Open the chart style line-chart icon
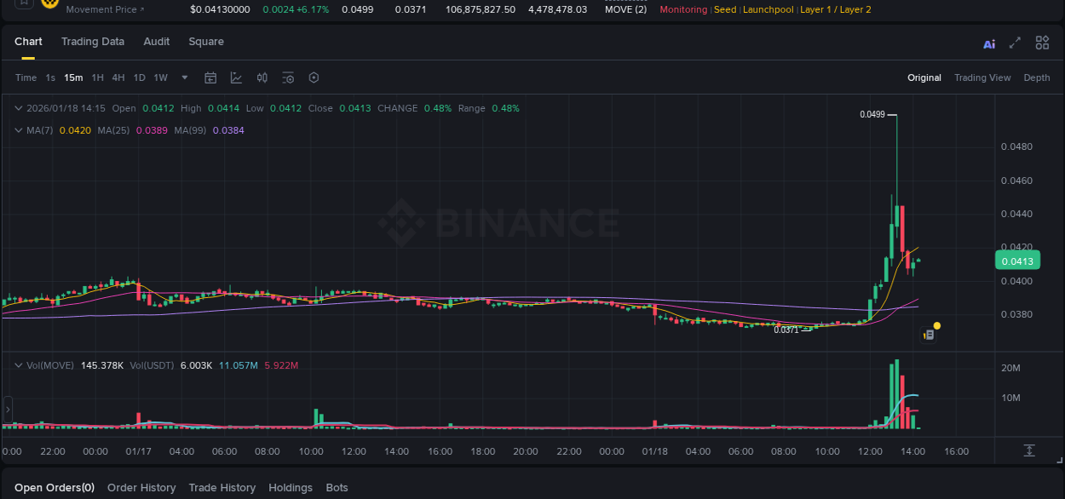The height and width of the screenshot is (499, 1065). click(x=236, y=77)
